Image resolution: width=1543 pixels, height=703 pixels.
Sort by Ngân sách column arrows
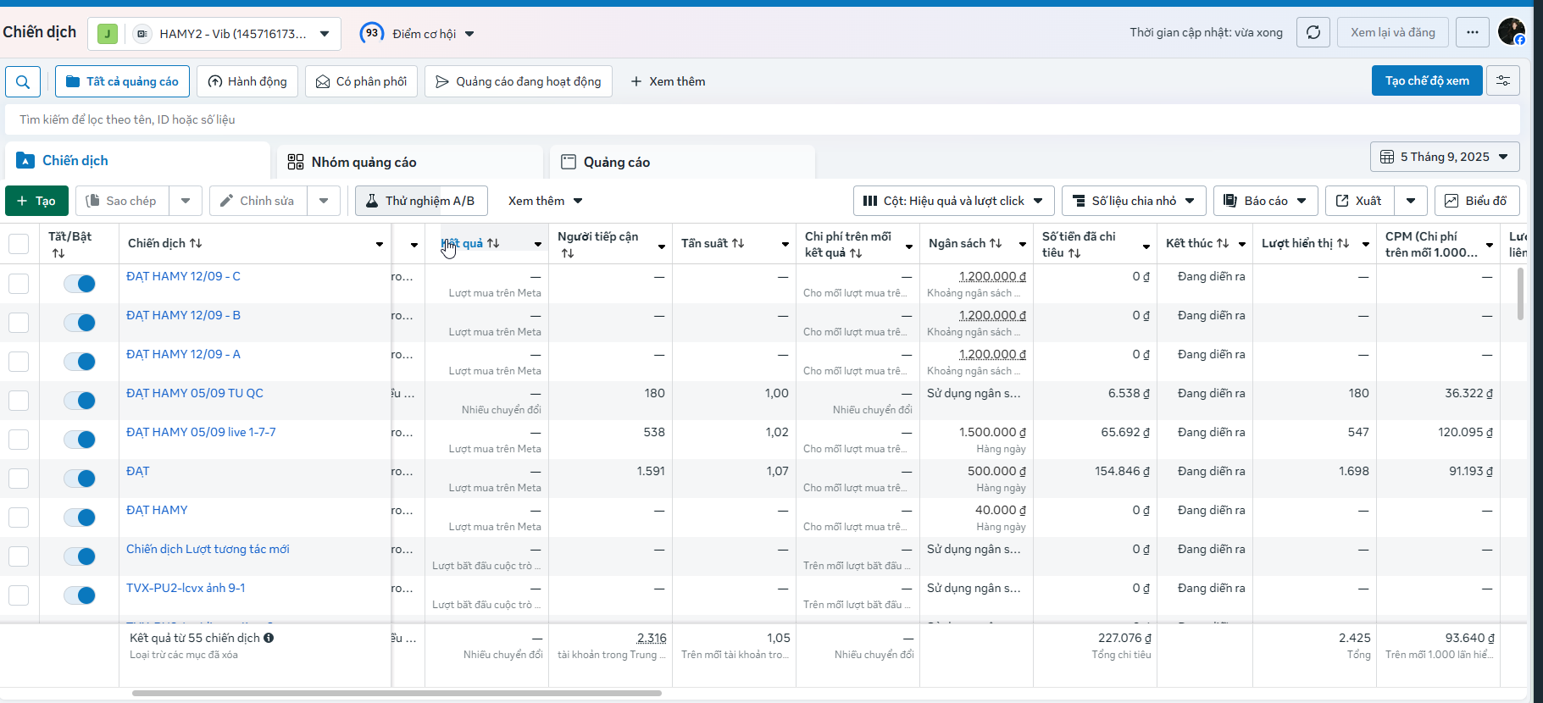pos(996,243)
